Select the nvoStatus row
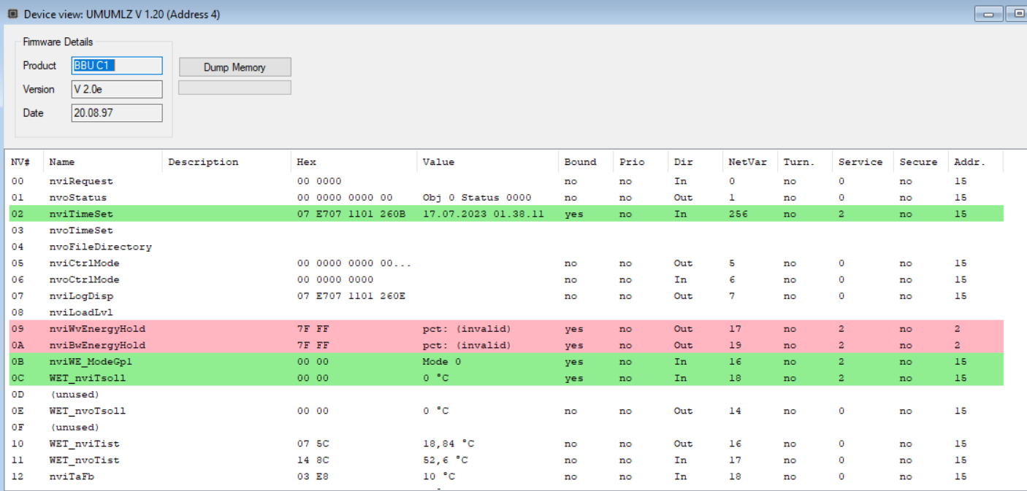1027x491 pixels. pos(505,198)
